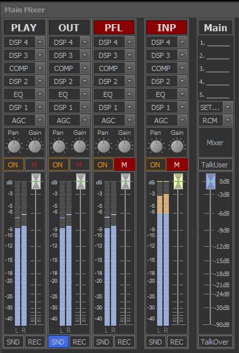239x353 pixels.
Task: Click the PLAY channel AGC button
Action: [19, 120]
